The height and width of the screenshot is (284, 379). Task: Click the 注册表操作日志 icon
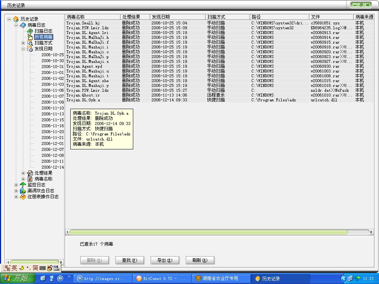(23, 197)
